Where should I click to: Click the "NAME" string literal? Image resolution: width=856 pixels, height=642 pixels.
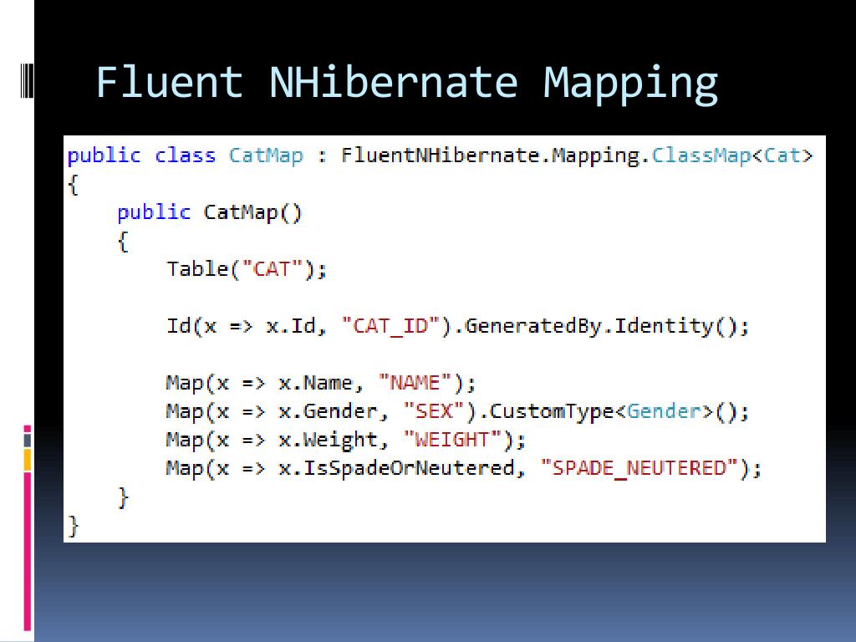click(x=415, y=383)
